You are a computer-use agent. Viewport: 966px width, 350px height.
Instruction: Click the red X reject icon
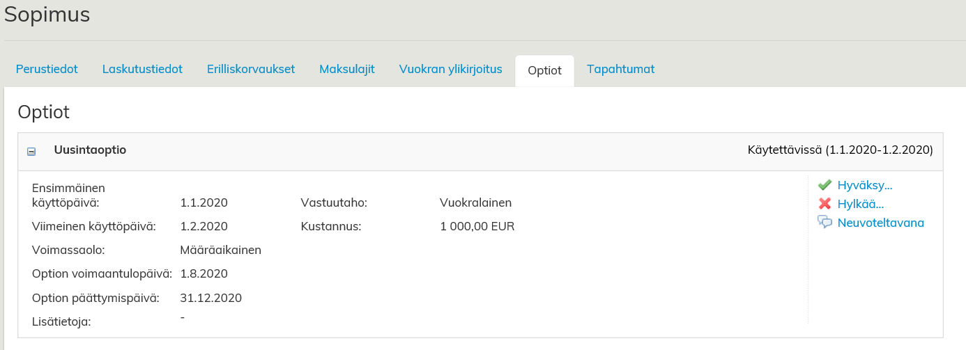825,204
